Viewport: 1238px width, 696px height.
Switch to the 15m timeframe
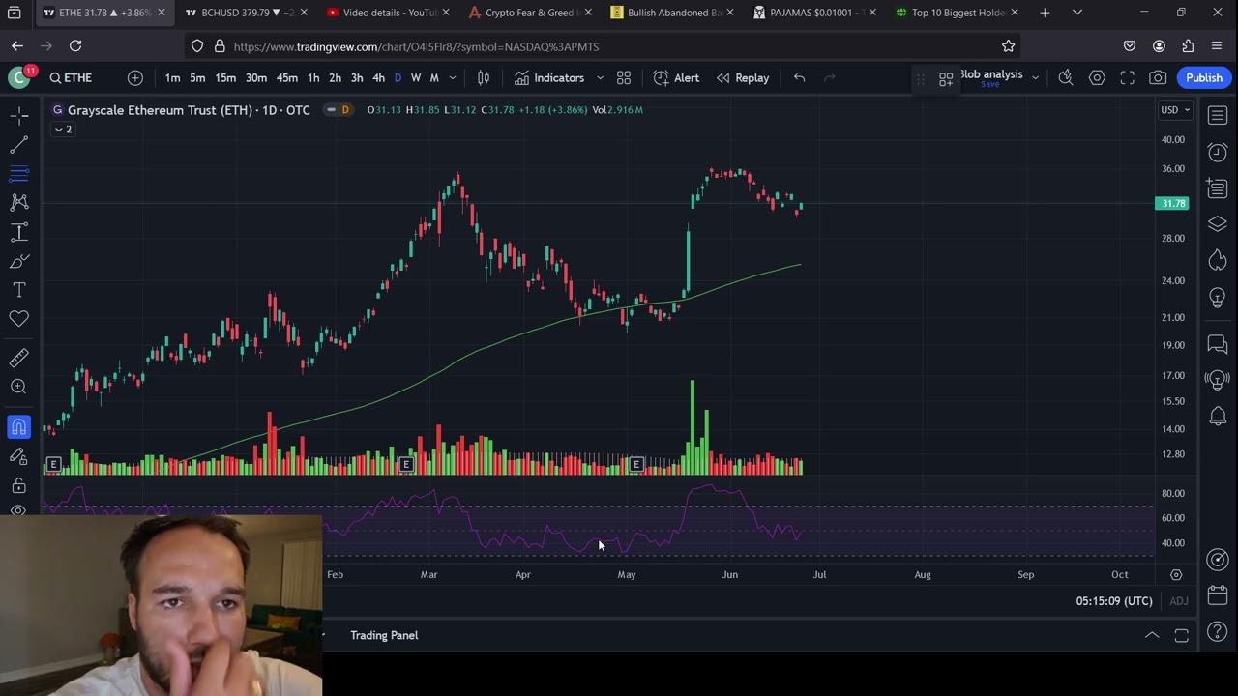click(x=225, y=77)
